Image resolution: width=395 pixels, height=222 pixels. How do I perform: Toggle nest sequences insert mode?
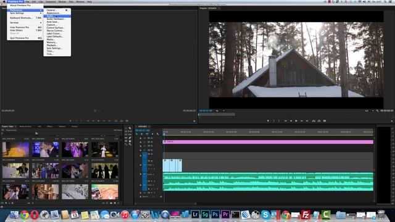137,134
